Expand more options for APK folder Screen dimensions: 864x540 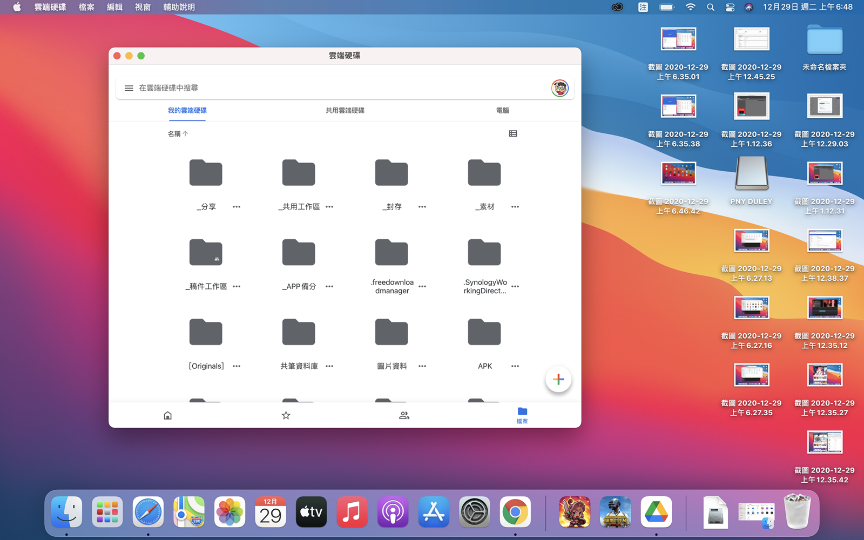515,366
